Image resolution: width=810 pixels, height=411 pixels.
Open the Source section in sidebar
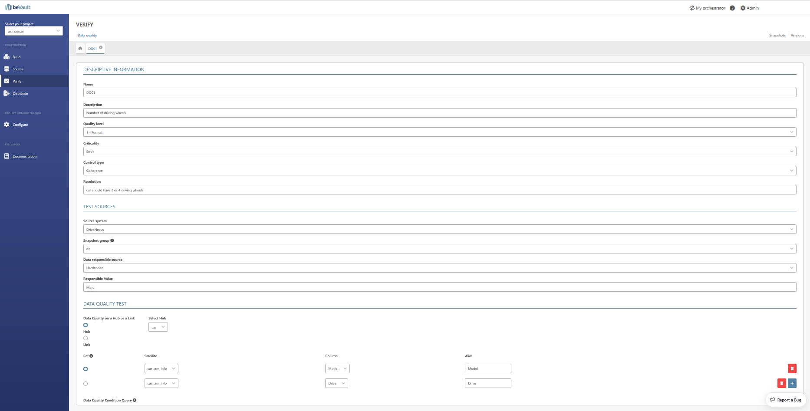(18, 69)
